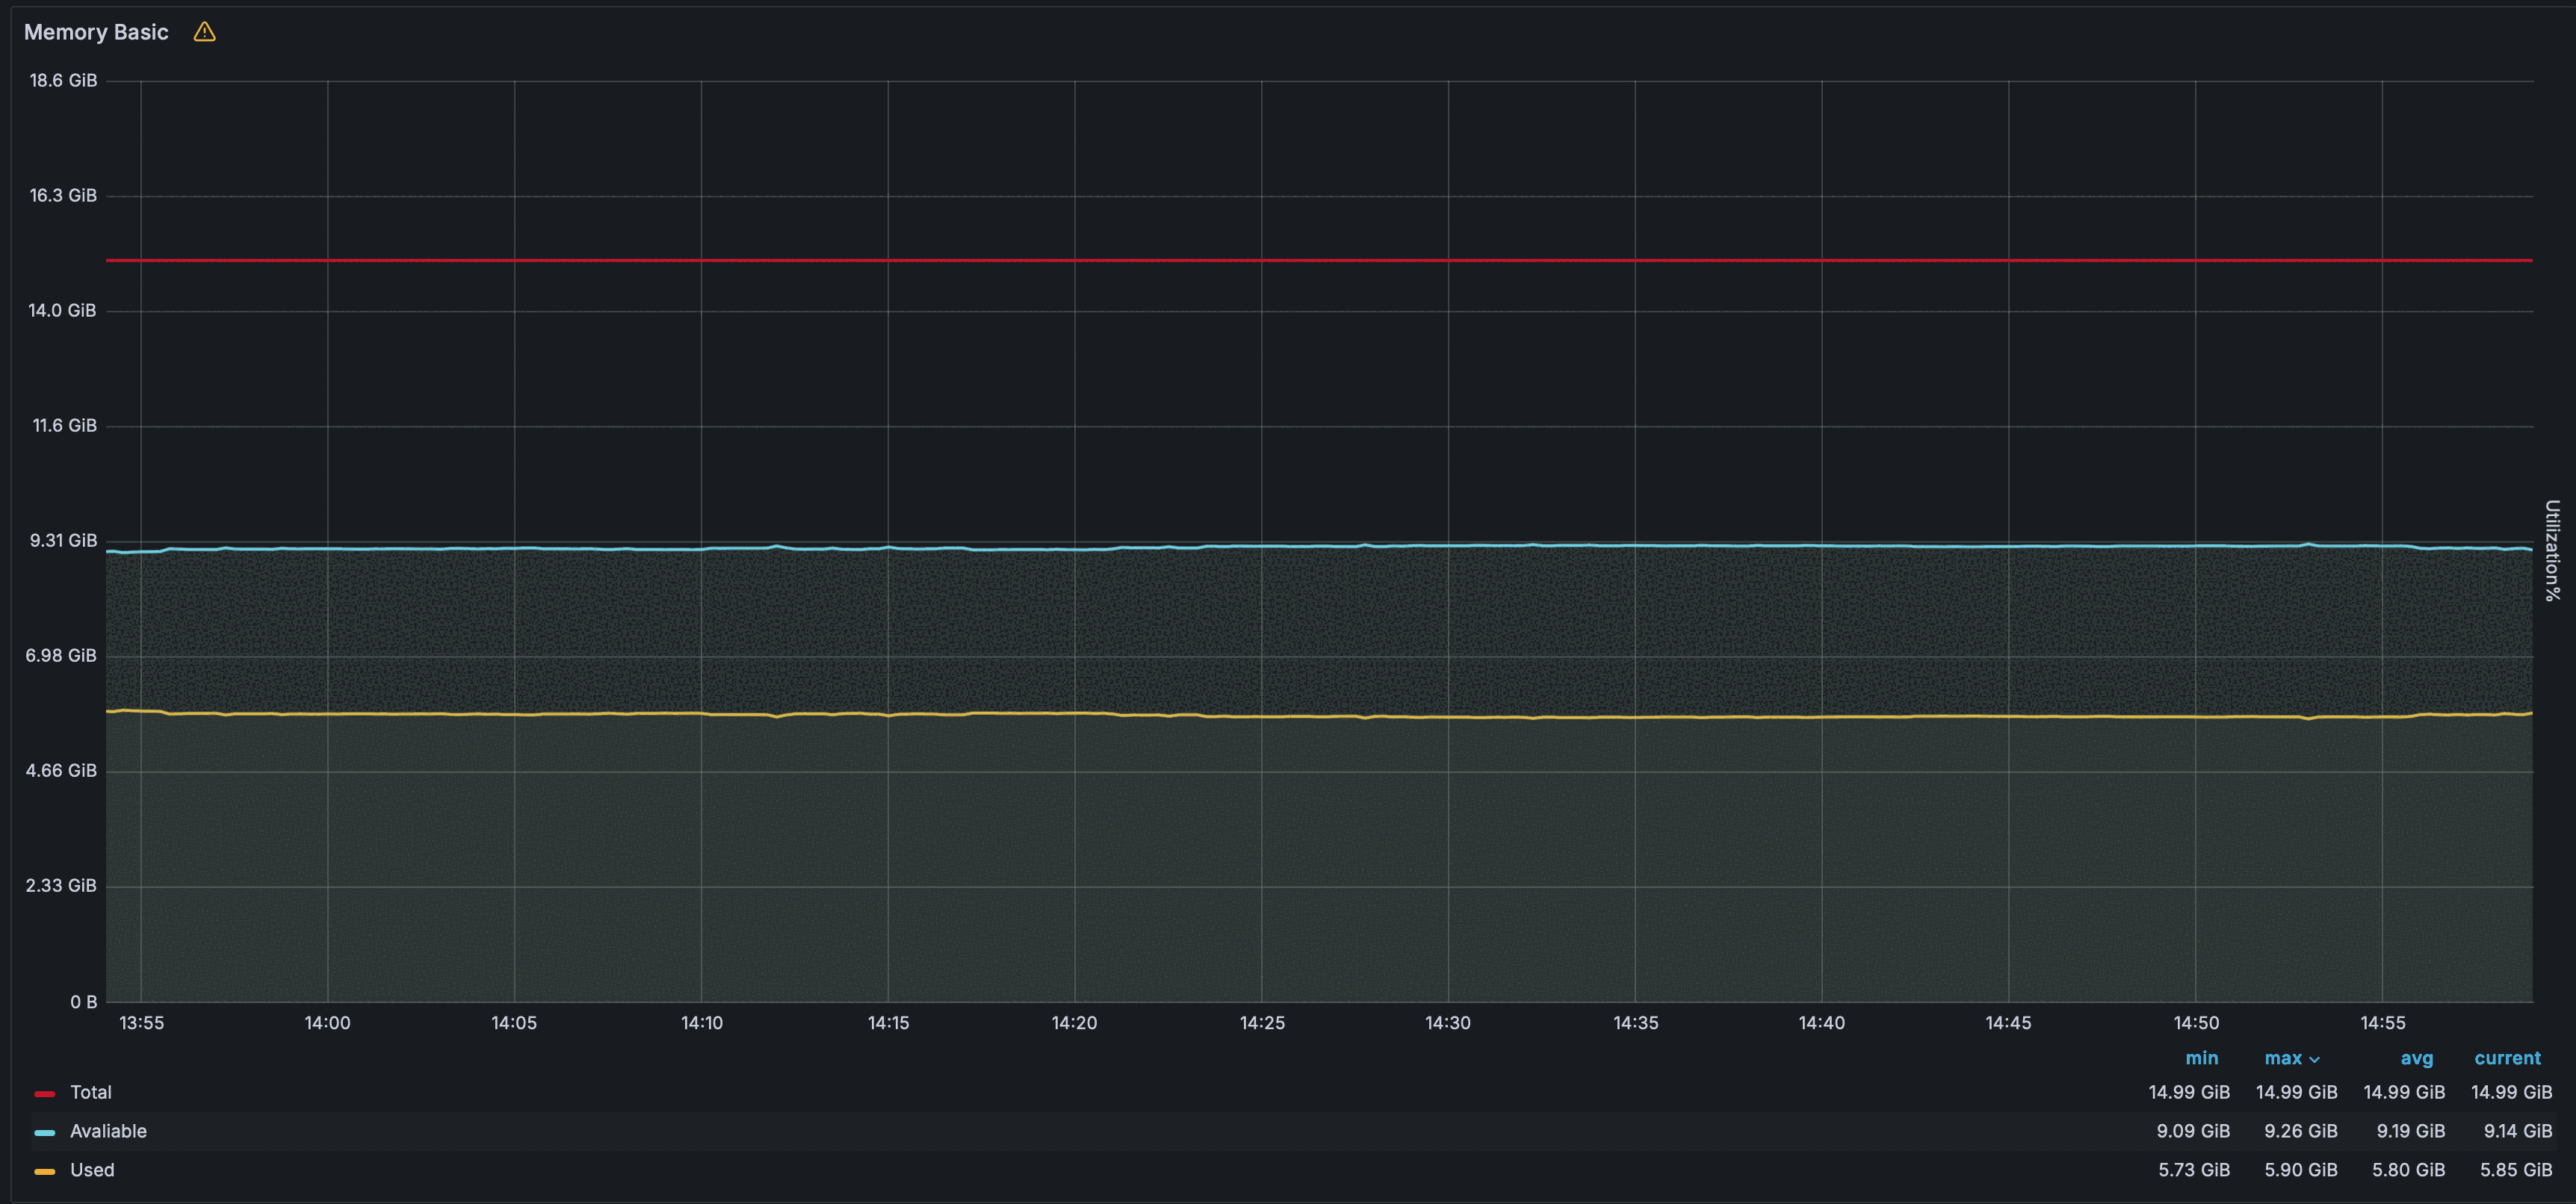Image resolution: width=2576 pixels, height=1204 pixels.
Task: Click the warning triangle icon beside title
Action: point(204,32)
